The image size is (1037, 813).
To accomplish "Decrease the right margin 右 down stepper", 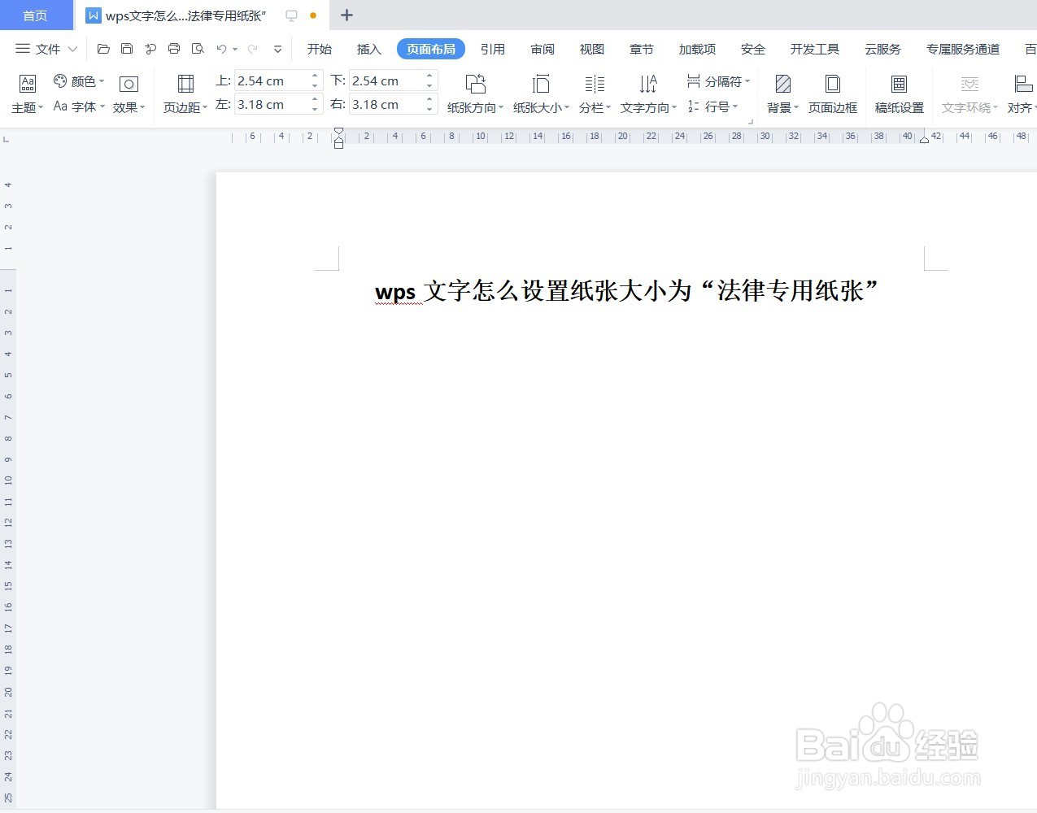I will (x=429, y=109).
